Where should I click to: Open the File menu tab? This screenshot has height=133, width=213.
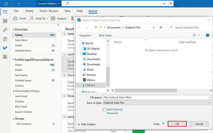point(17,11)
